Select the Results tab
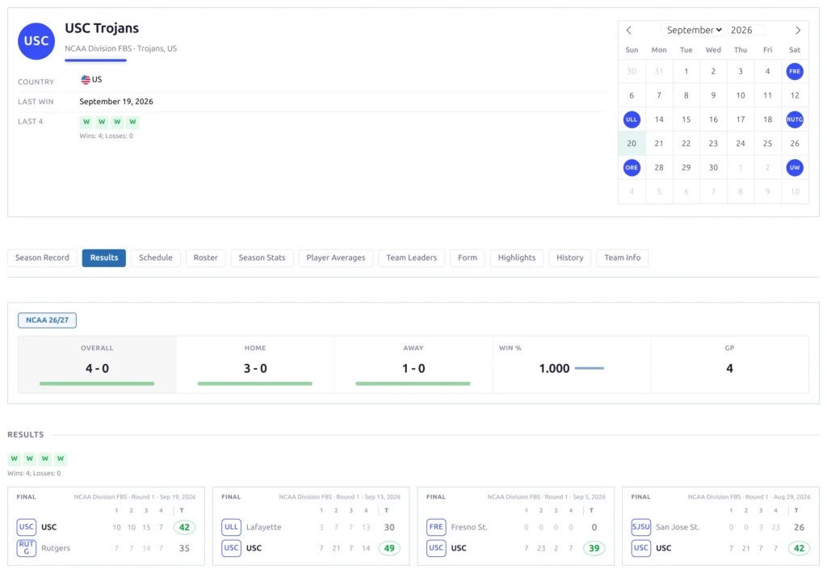 (x=104, y=257)
